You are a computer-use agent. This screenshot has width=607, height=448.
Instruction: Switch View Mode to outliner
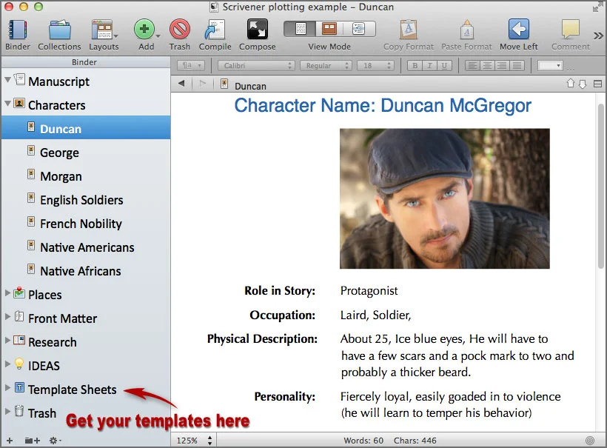pyautogui.click(x=359, y=29)
